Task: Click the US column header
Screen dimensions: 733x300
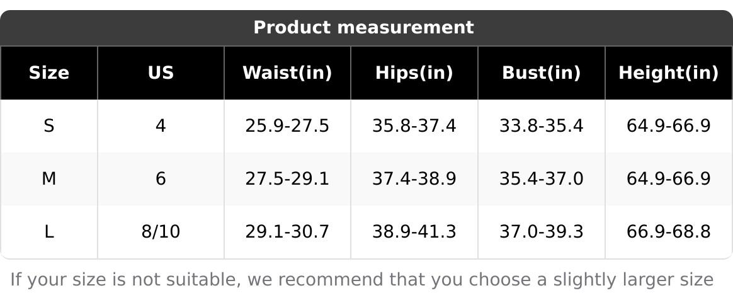Action: (x=161, y=73)
